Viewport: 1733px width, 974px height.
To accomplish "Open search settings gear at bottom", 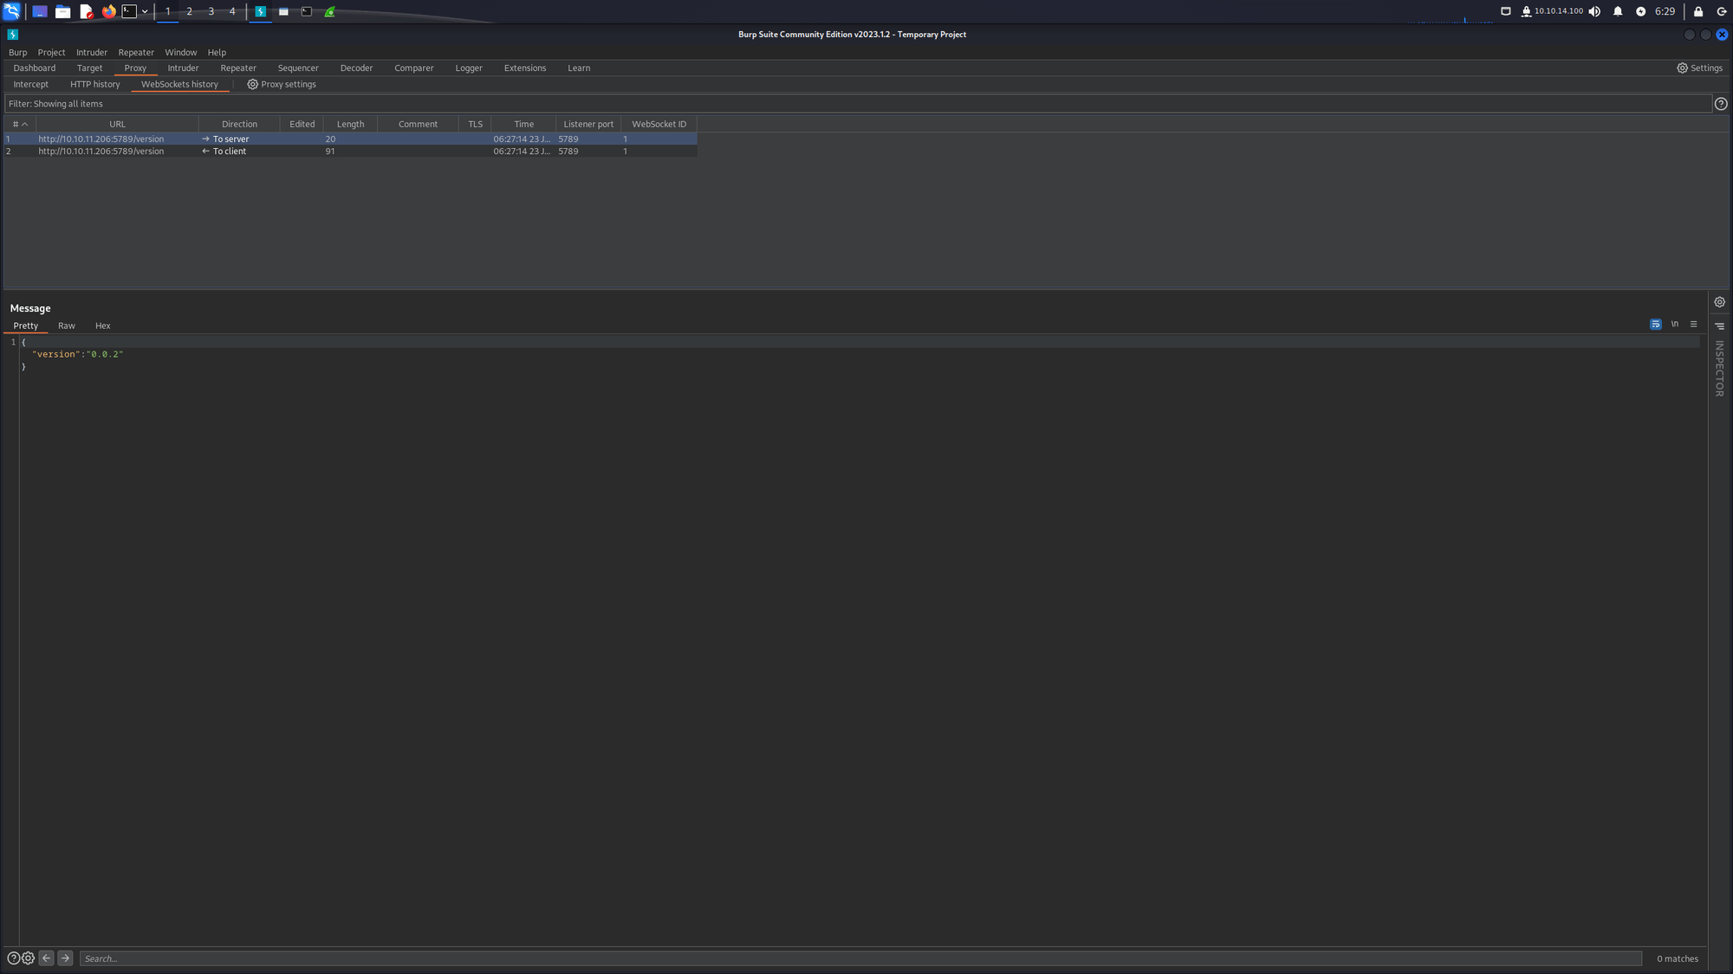I will pos(28,958).
